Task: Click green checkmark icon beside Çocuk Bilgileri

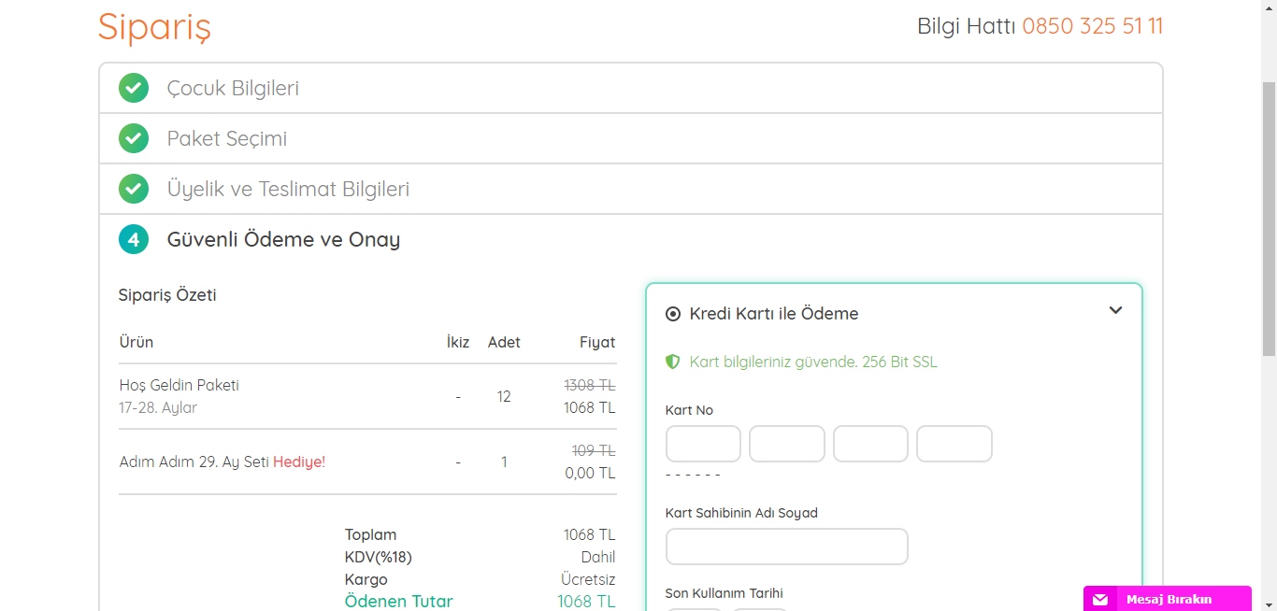Action: click(x=134, y=89)
